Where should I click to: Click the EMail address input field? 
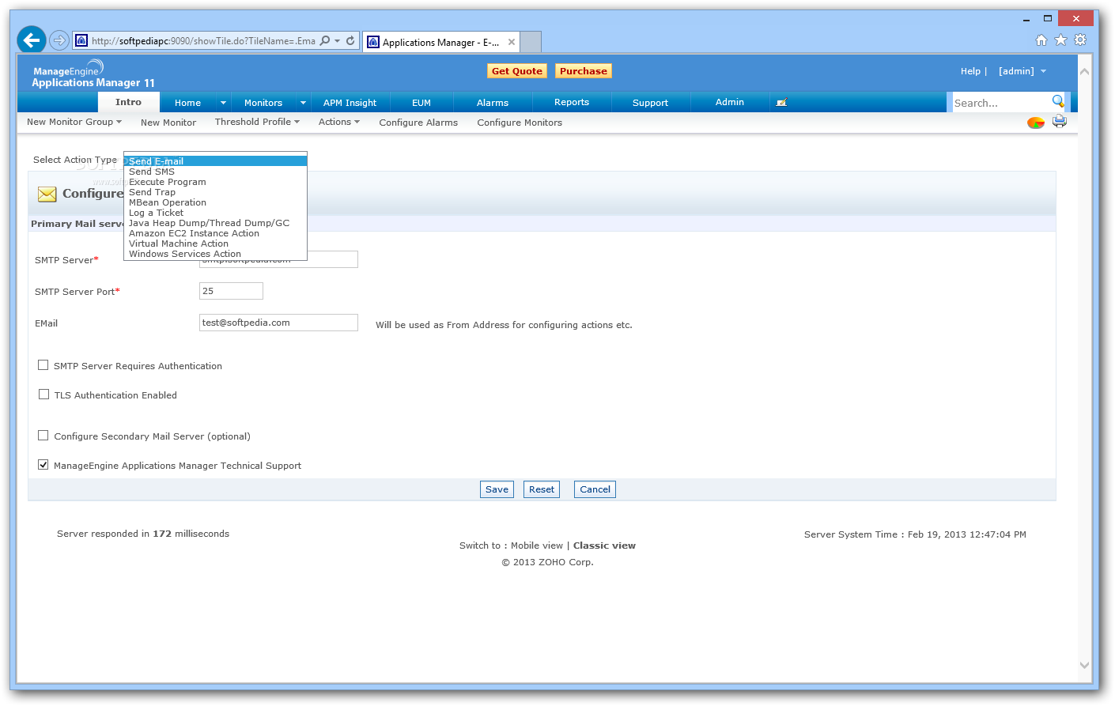click(x=278, y=323)
